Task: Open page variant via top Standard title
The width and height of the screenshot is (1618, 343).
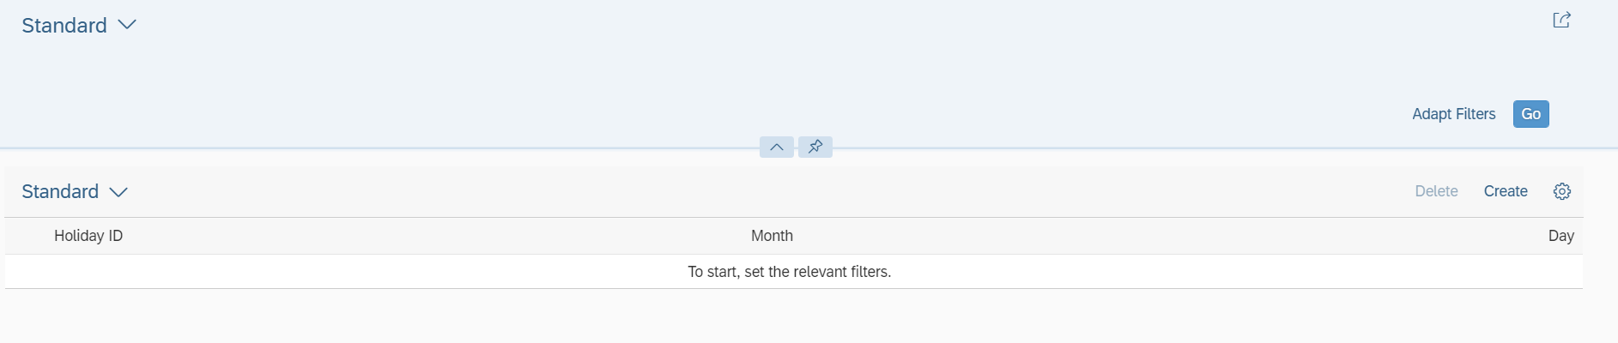Action: coord(64,26)
